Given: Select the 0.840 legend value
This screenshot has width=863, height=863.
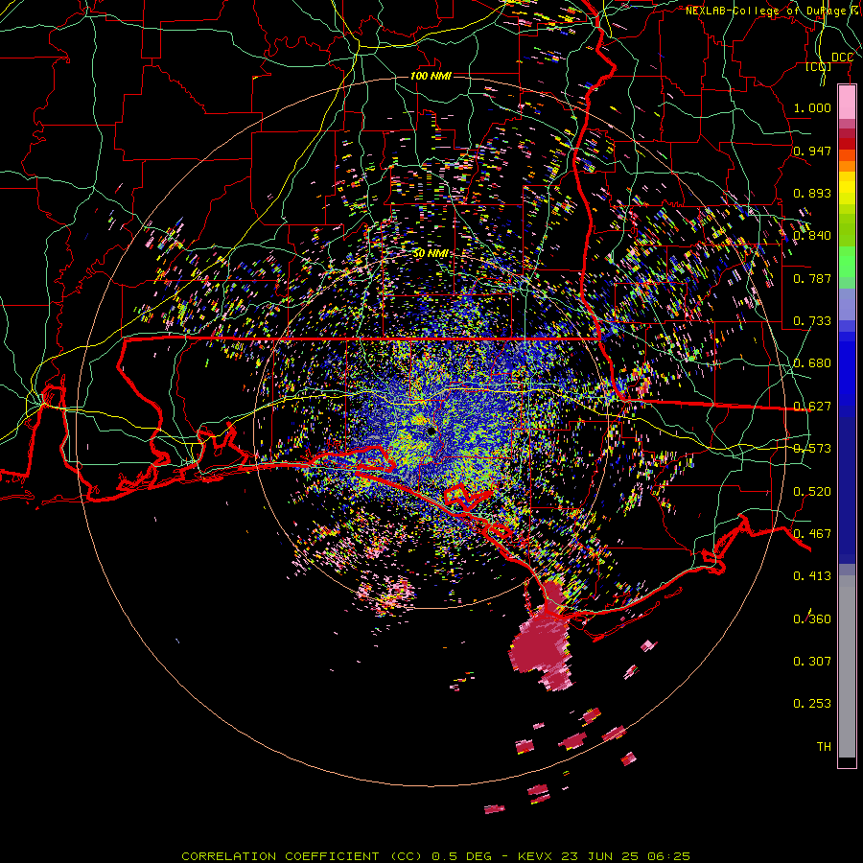Looking at the screenshot, I should [x=812, y=236].
